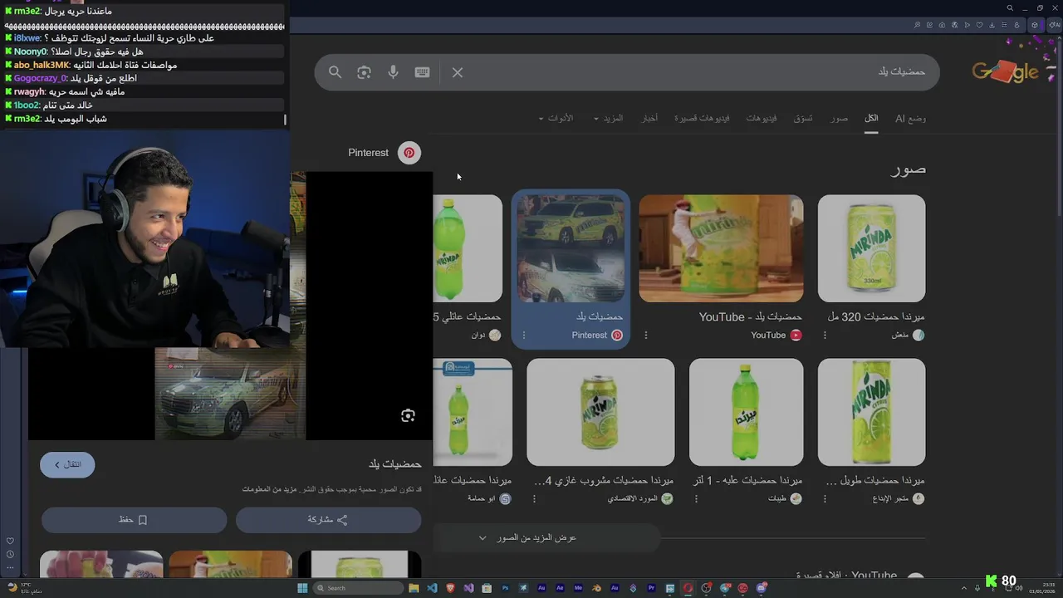Viewport: 1063px width, 598px height.
Task: Switch to فيديوهات قصيرة tab
Action: pos(702,119)
